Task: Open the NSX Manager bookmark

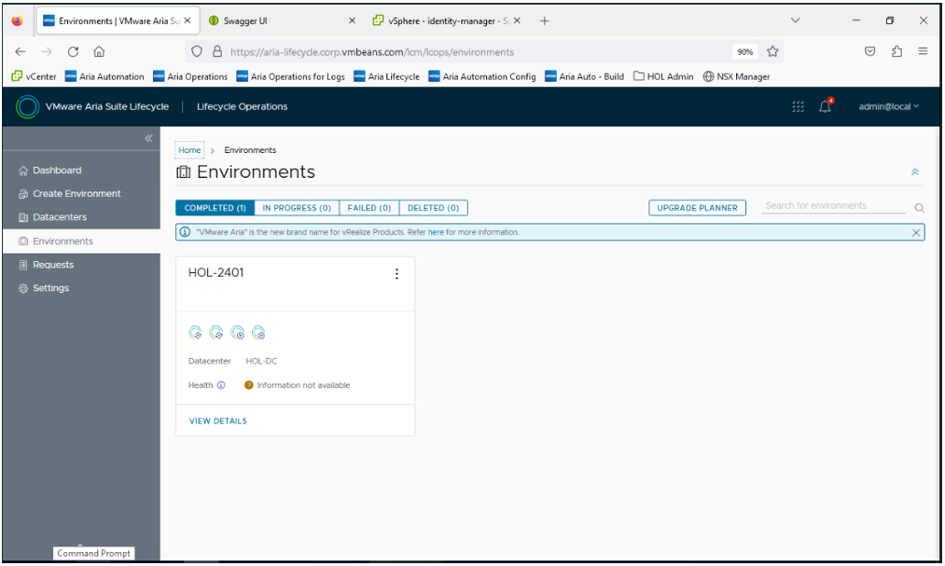Action: tap(736, 76)
